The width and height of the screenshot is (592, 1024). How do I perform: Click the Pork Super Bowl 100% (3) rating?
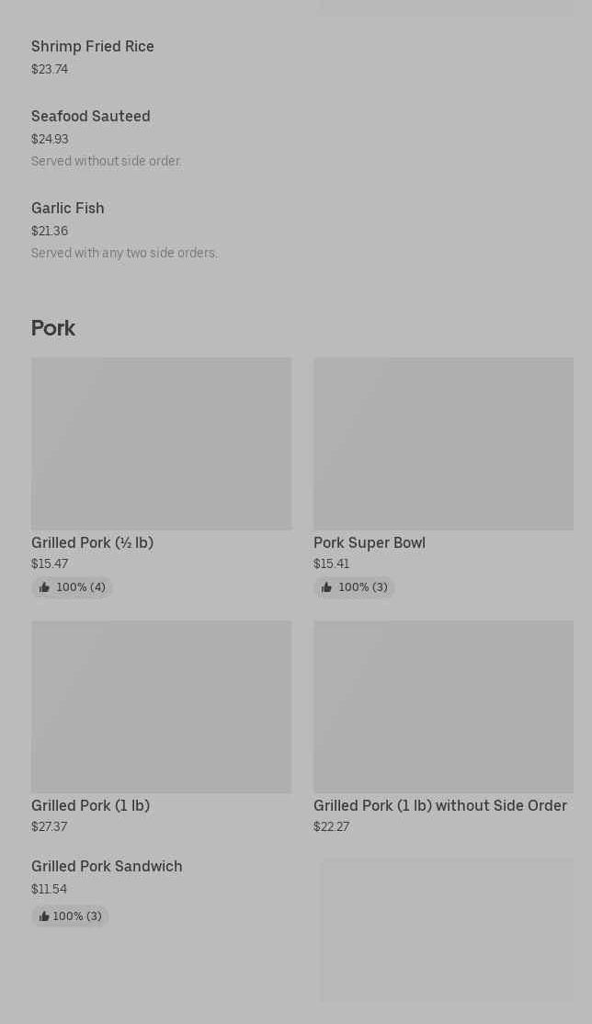click(354, 587)
